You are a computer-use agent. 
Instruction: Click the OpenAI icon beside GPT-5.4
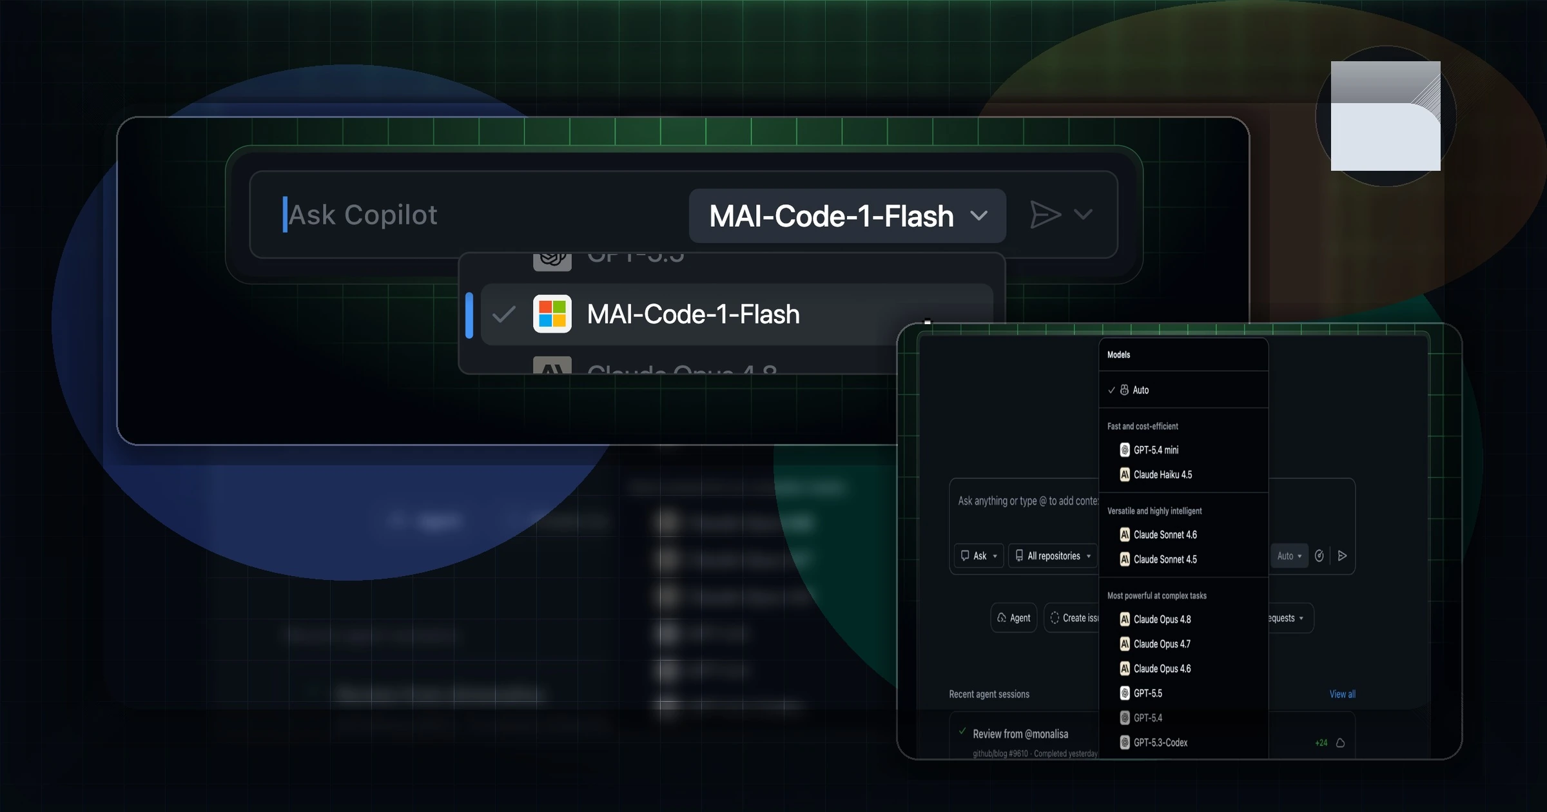pyautogui.click(x=1125, y=717)
